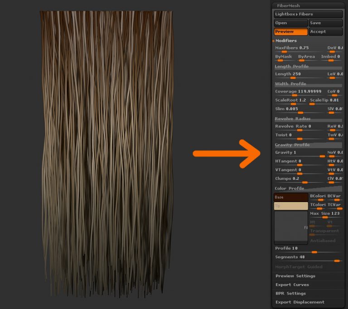Toggle the Preview button
The image size is (348, 309).
point(291,32)
